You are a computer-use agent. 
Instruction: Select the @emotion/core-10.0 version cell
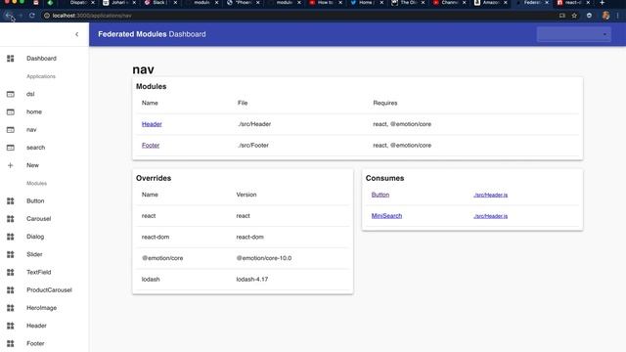(x=264, y=258)
